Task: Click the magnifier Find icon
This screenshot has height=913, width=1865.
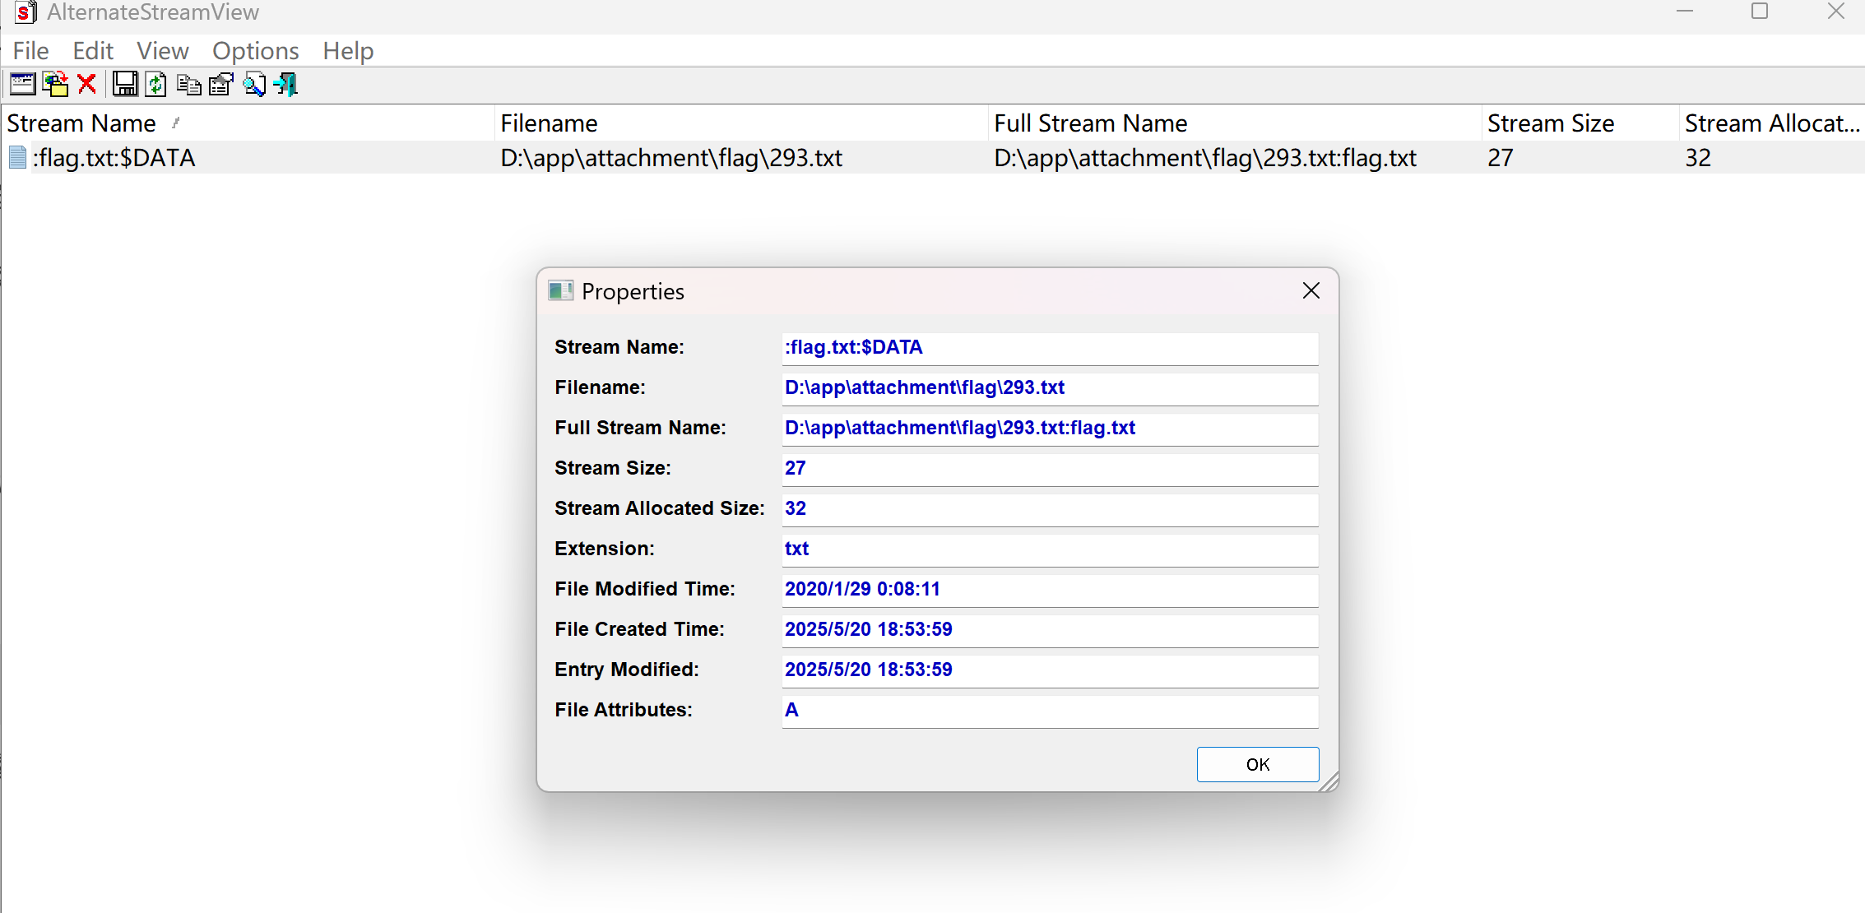Action: coord(254,84)
